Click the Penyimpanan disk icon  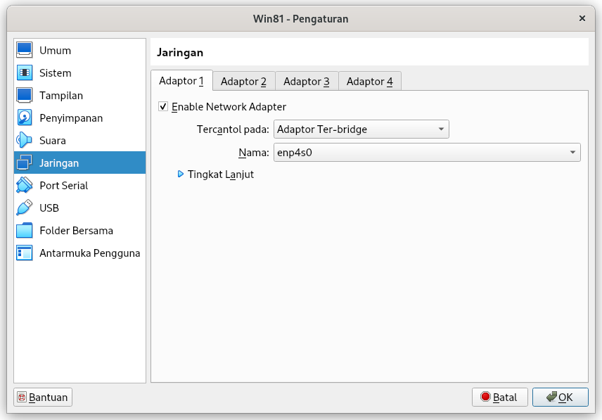25,117
